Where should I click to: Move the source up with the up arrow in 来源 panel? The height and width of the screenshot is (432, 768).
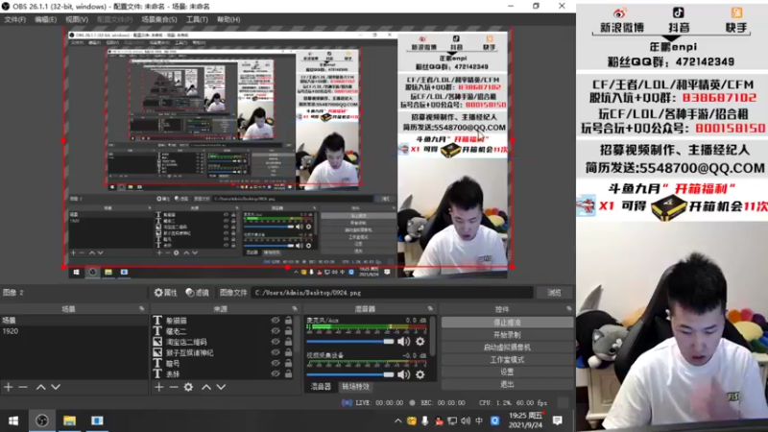coord(206,387)
